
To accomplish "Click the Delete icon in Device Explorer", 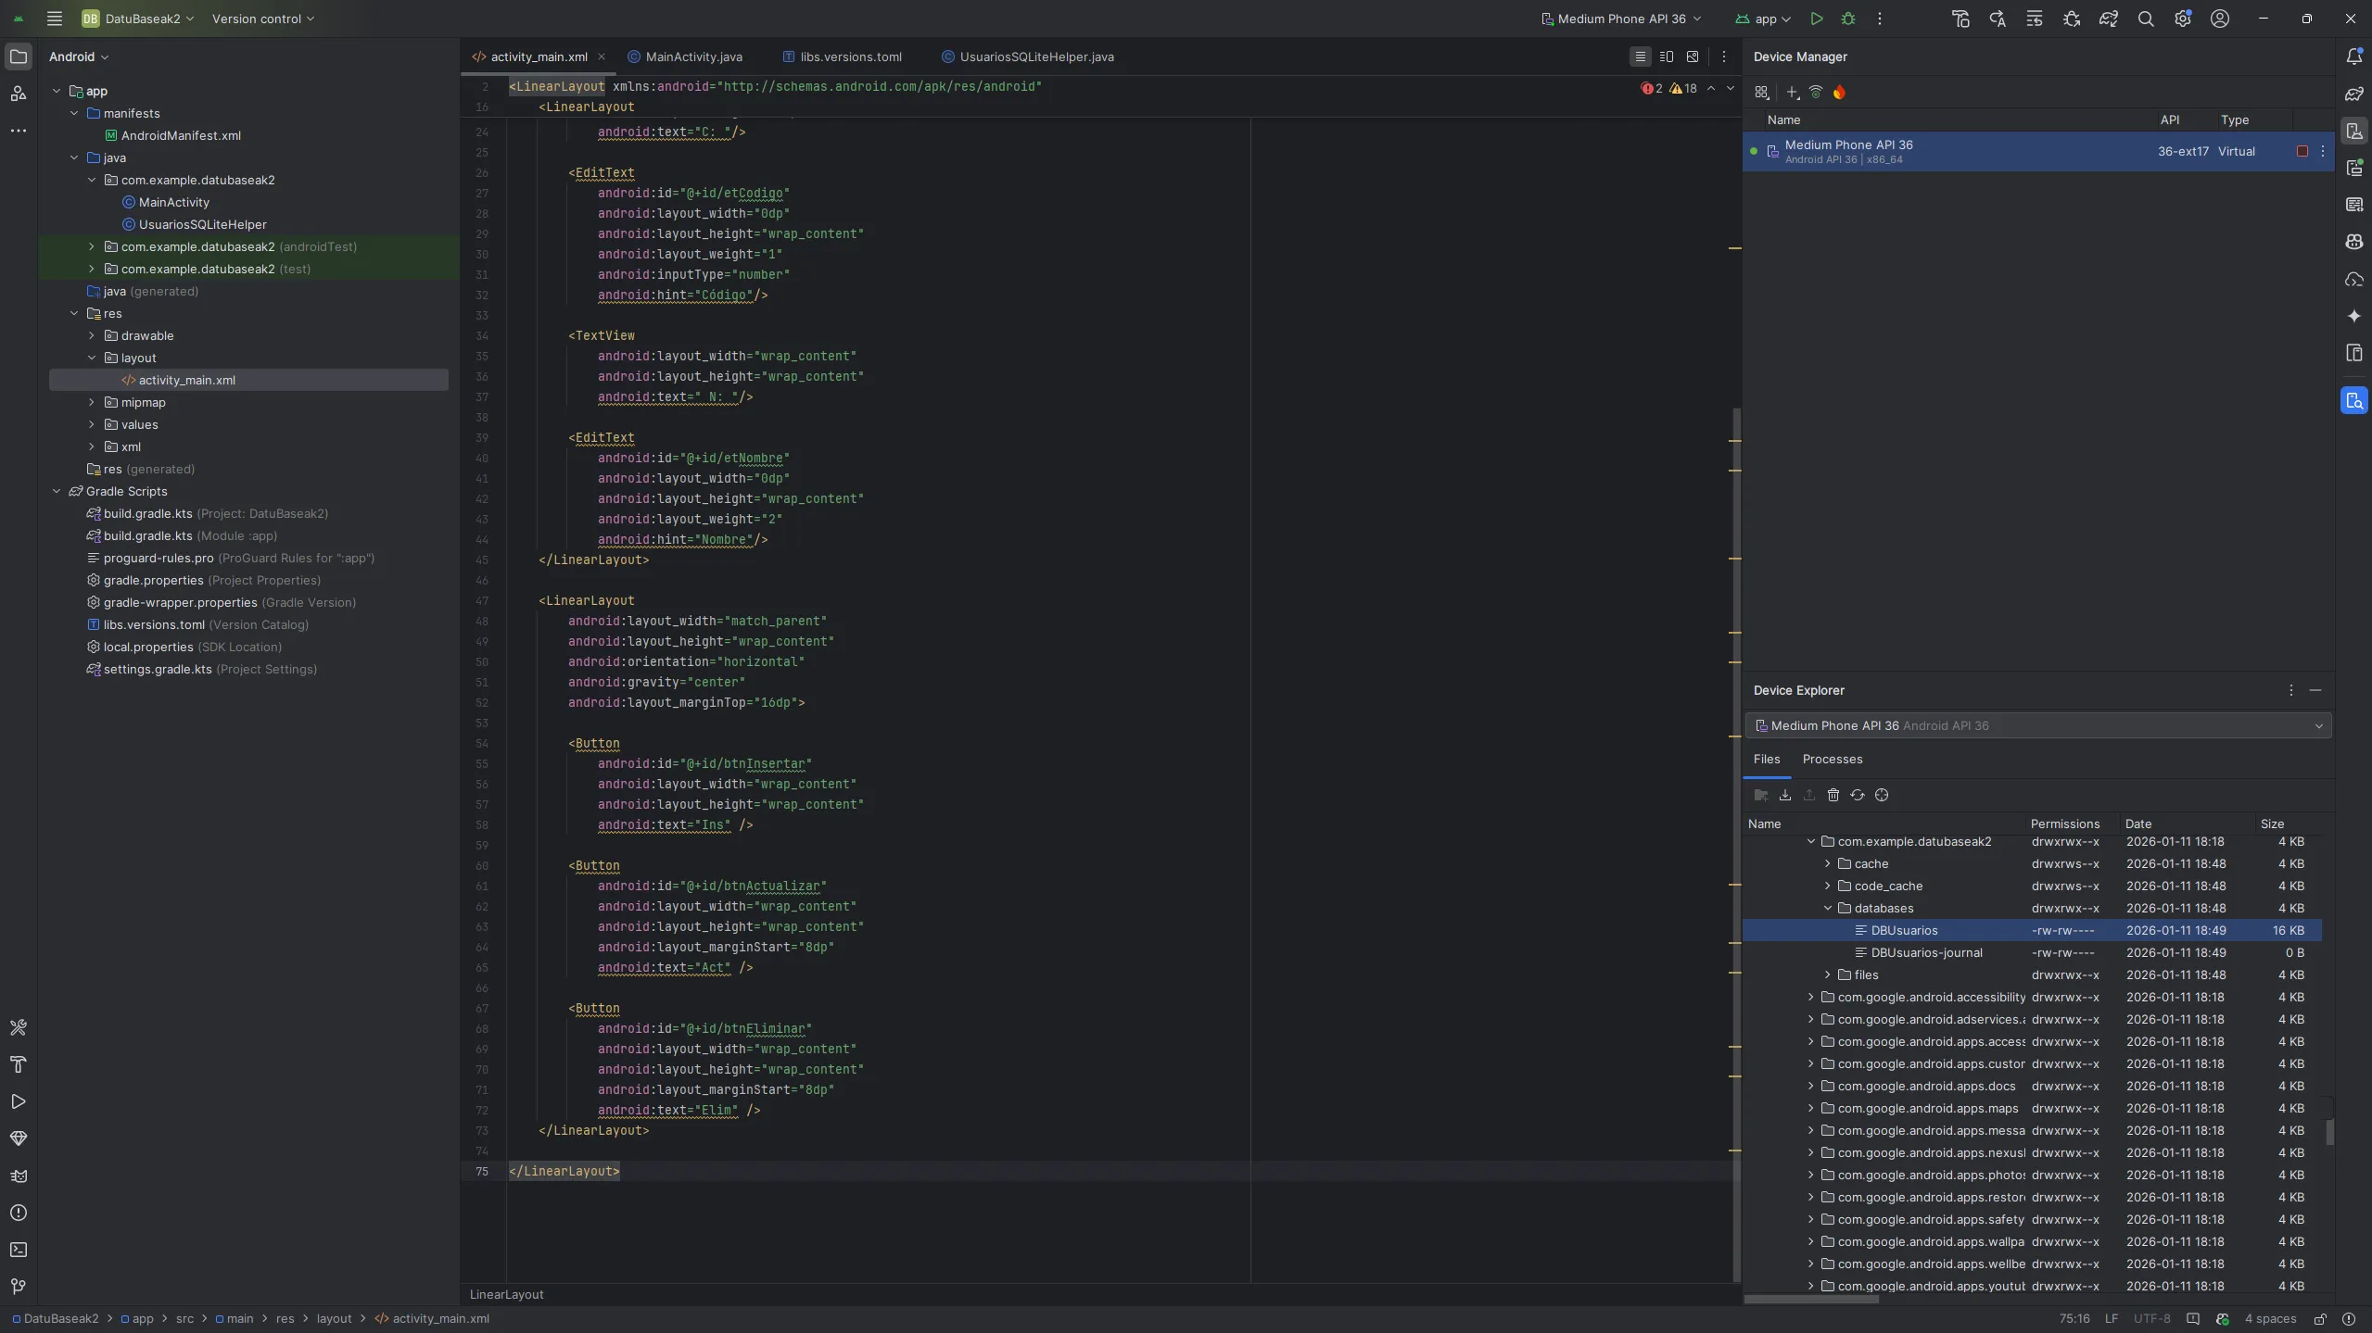I will click(x=1833, y=795).
